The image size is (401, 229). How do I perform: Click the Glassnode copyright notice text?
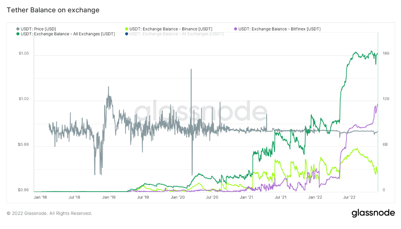click(49, 213)
